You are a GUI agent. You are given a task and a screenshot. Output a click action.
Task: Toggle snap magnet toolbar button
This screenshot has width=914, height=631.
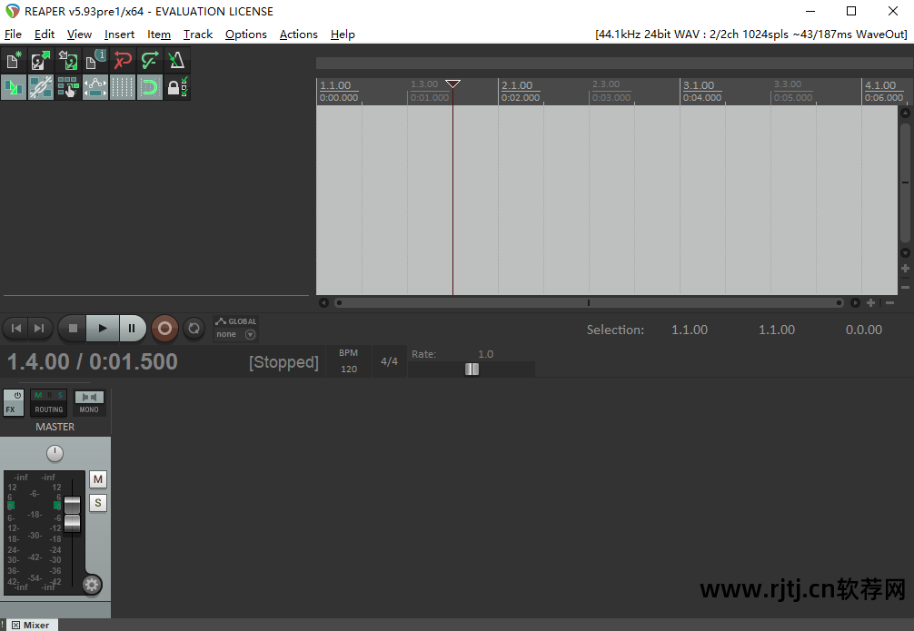point(150,88)
